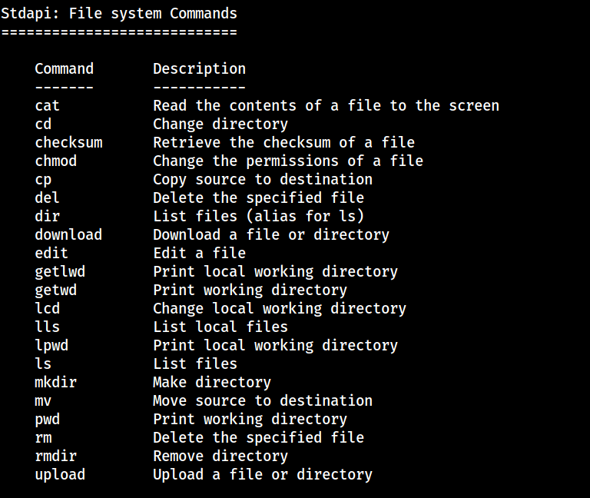Click 'List files (alias for ls)' description
Screen dimensions: 590x498
(x=258, y=217)
